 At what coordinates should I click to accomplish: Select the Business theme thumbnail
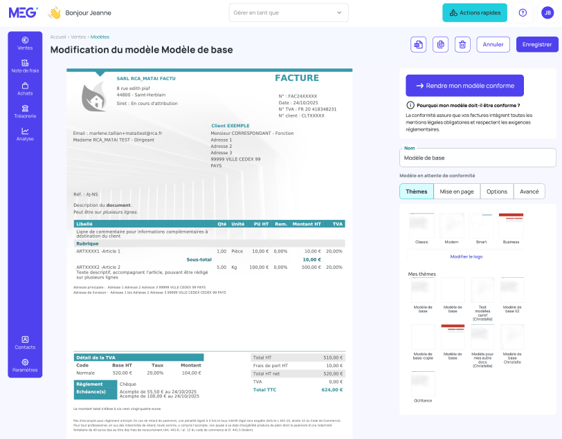tap(511, 225)
